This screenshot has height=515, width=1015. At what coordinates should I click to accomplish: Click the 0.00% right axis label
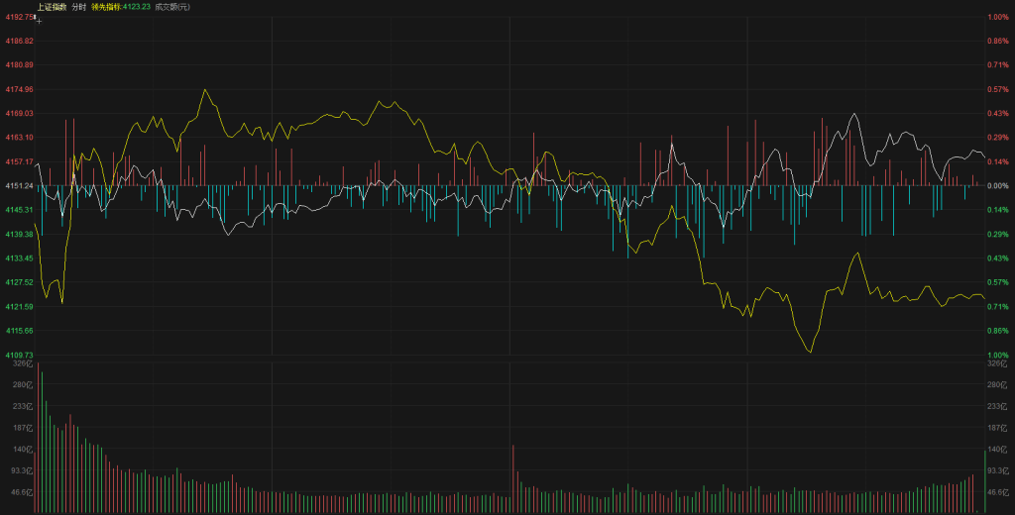pos(998,186)
